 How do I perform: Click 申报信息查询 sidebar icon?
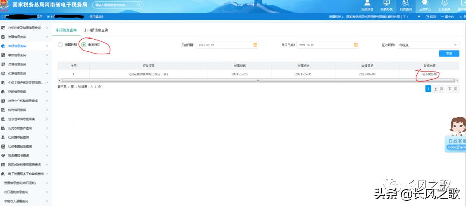[x=3, y=46]
